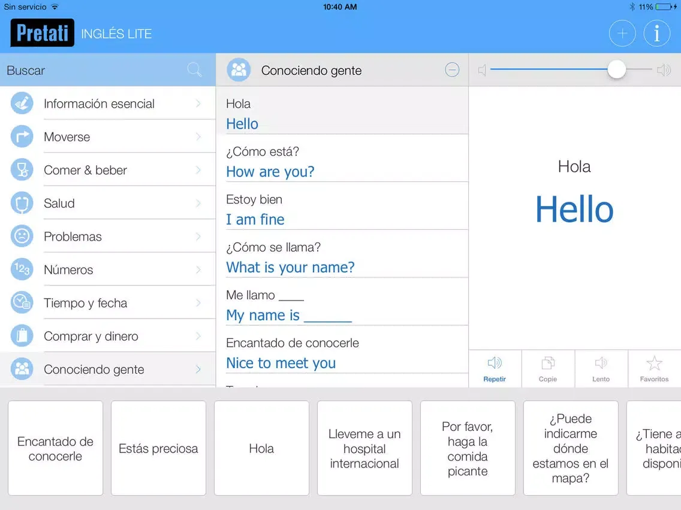Expand the Comprar y dinero chevron
Screen dimensions: 681x510
tap(198, 336)
